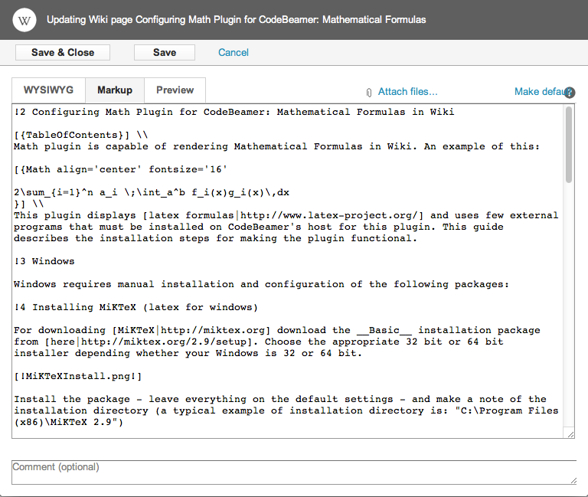Click the '[{TableOfContents}]' markup line

[80, 135]
